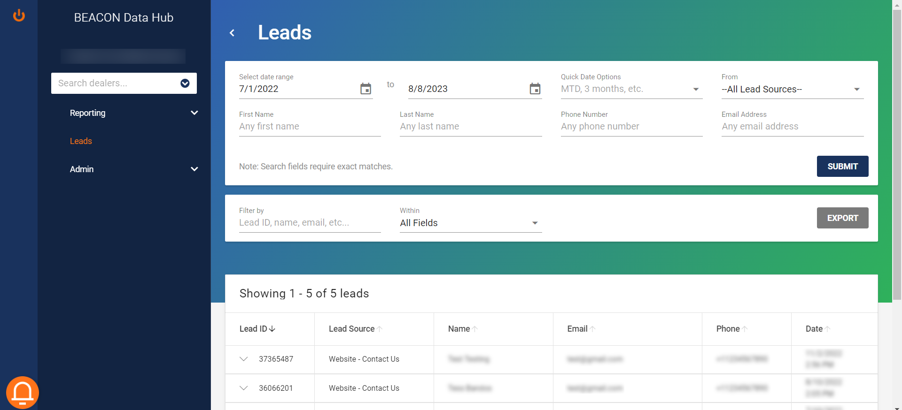Click Website - Contact Us for lead 37365487
This screenshot has height=410, width=902.
[x=364, y=359]
